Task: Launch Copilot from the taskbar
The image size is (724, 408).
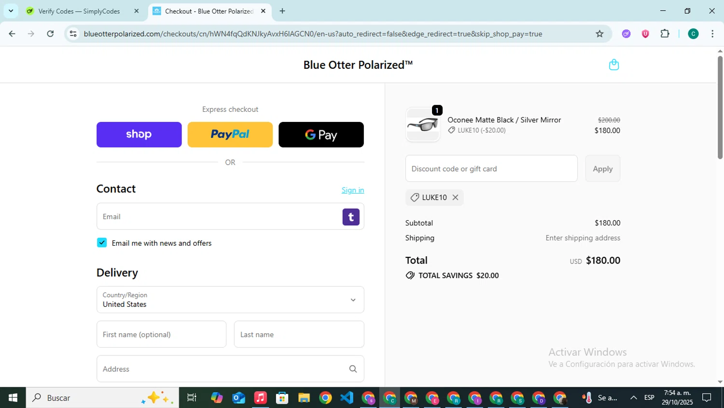Action: [x=217, y=398]
